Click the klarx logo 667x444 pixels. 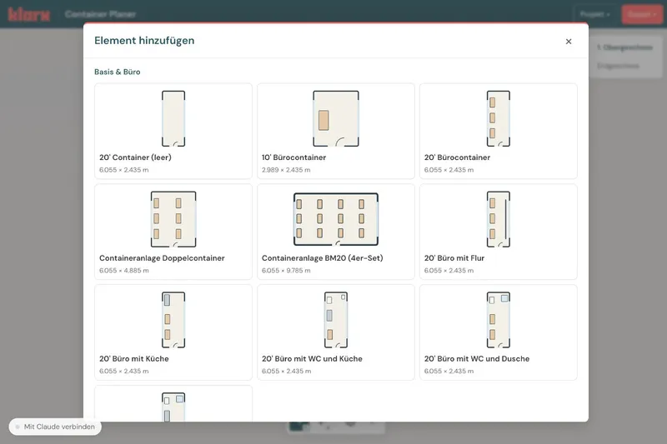[x=29, y=14]
